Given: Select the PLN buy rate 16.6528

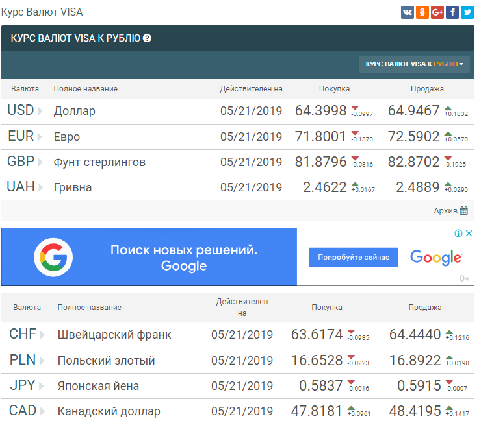Looking at the screenshot, I should coord(317,361).
